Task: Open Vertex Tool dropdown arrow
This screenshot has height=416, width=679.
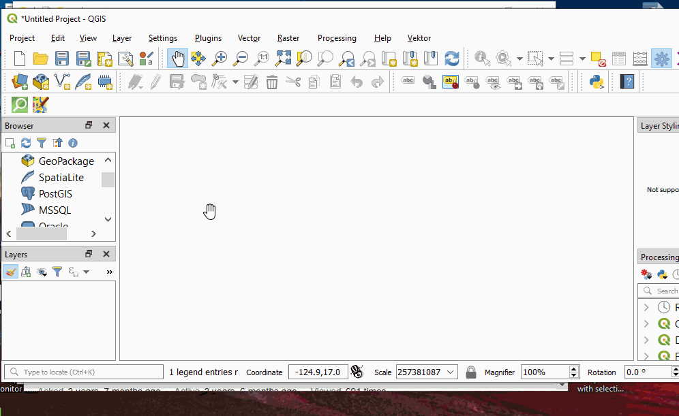Action: pos(235,82)
